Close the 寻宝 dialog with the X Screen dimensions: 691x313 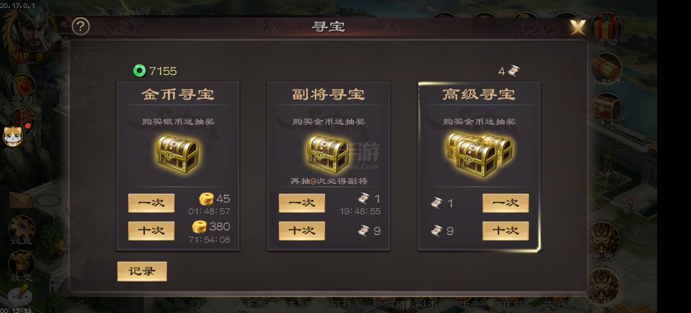[578, 27]
